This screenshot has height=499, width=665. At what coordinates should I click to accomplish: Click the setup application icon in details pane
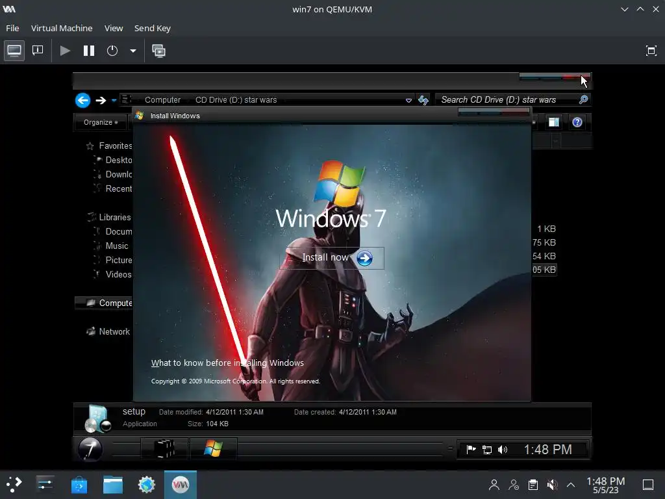tap(97, 418)
